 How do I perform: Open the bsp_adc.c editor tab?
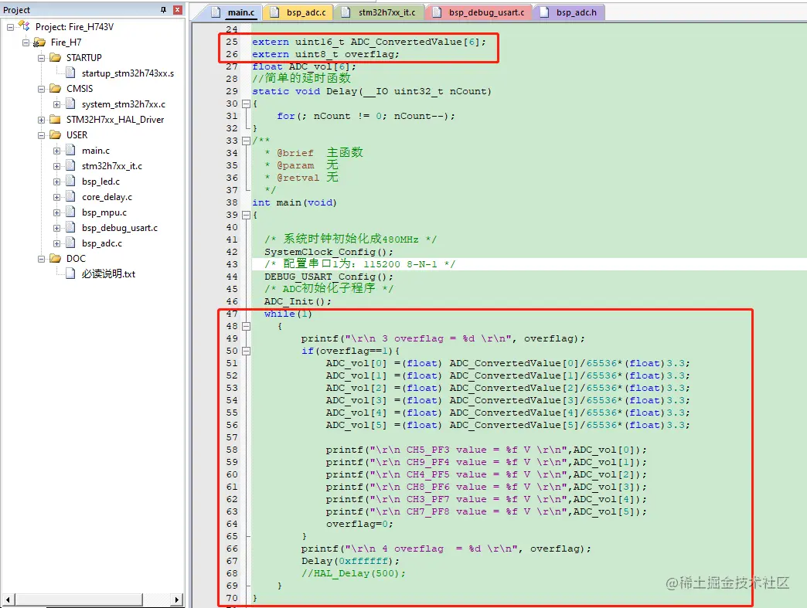pyautogui.click(x=298, y=12)
